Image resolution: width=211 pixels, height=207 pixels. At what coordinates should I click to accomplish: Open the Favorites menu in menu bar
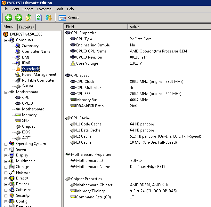point(44,9)
